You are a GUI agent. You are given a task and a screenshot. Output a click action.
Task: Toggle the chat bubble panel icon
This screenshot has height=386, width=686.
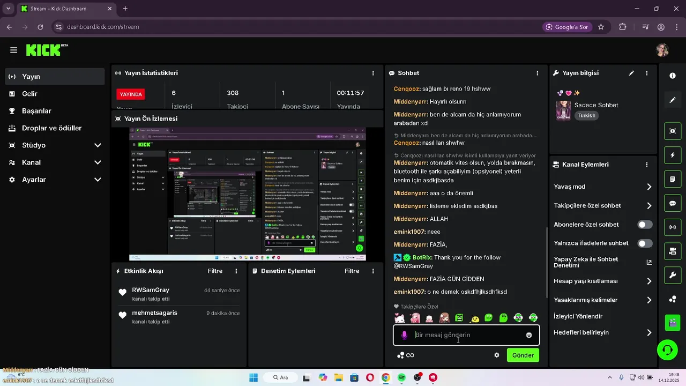coord(673,204)
